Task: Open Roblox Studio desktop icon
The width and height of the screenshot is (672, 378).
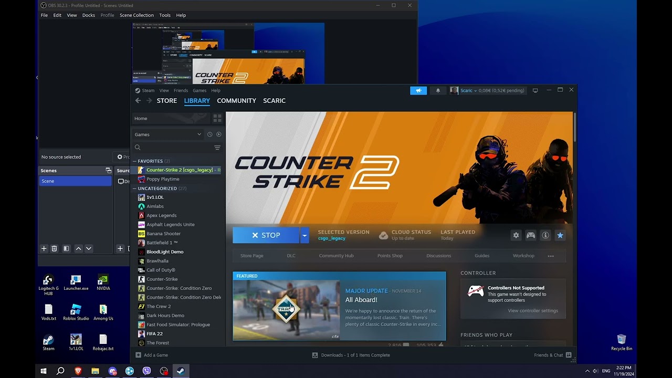Action: point(76,312)
